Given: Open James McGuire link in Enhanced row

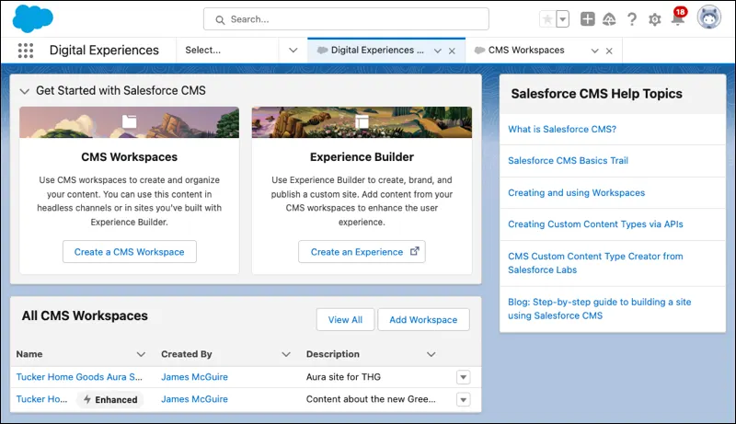Looking at the screenshot, I should click(194, 399).
